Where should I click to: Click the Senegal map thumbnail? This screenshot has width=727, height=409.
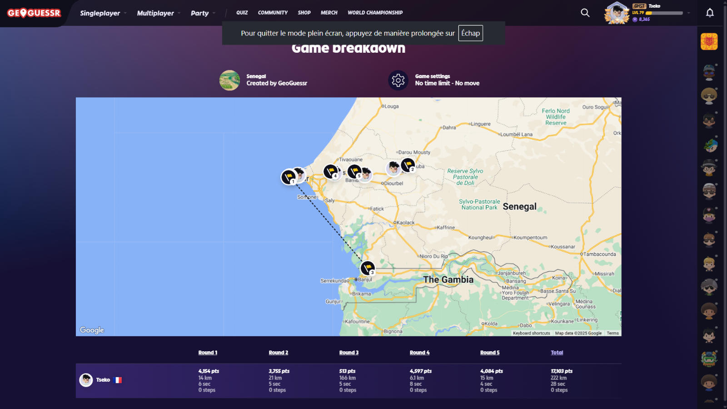229,80
